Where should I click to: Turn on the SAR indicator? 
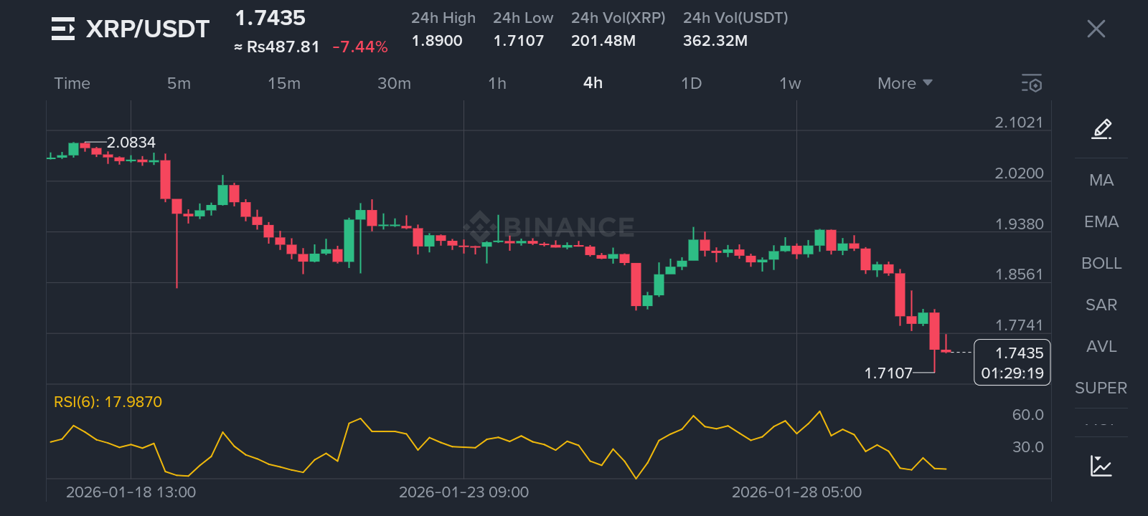[1101, 305]
